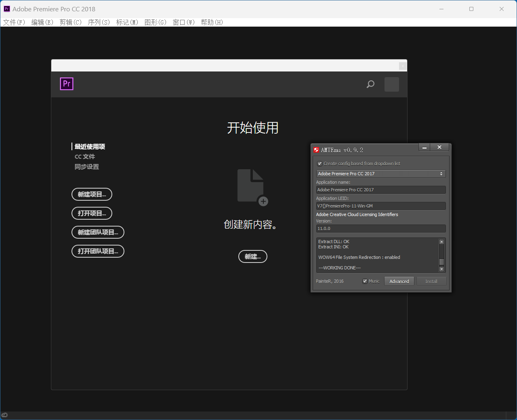This screenshot has width=517, height=420.
Task: Click the 开始使用 heading
Action: 253,128
